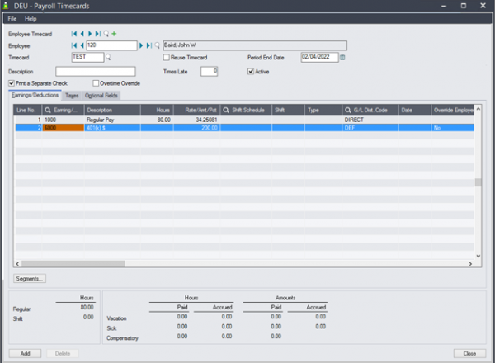Toggle the Reuse Timecard checkbox

166,58
